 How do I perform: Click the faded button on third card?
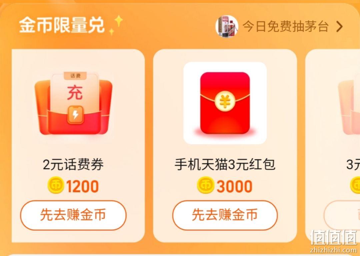[x=342, y=215]
